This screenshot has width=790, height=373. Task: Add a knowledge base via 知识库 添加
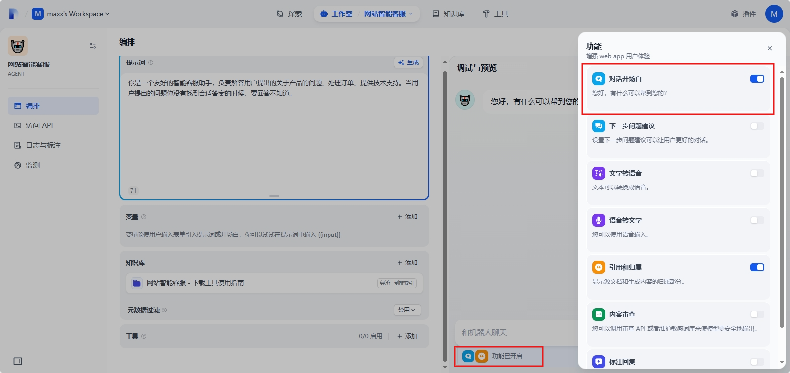click(407, 263)
